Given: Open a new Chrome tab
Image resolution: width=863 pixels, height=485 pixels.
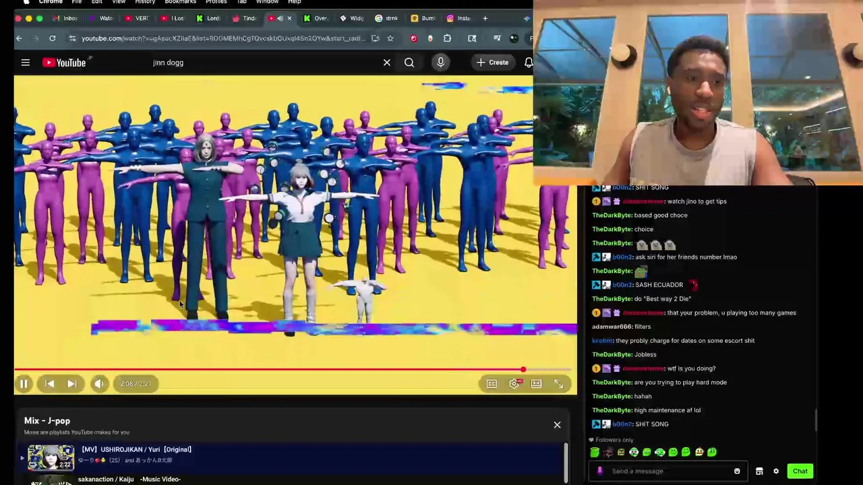Looking at the screenshot, I should pos(485,18).
